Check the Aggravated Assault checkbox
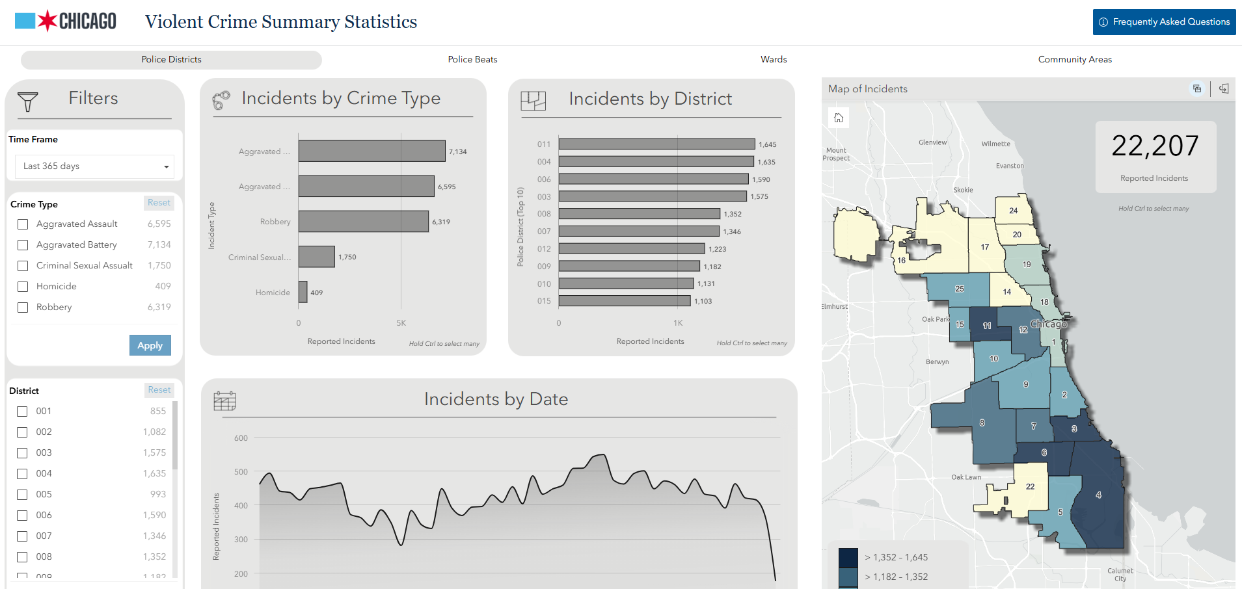 pos(23,224)
